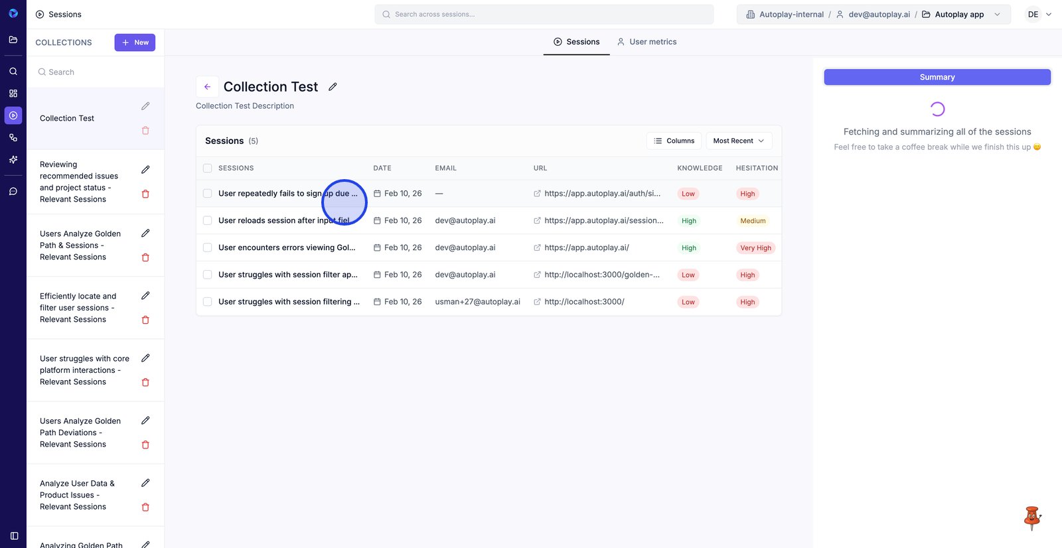This screenshot has height=548, width=1062.
Task: Open the Columns configuration button
Action: click(x=674, y=141)
